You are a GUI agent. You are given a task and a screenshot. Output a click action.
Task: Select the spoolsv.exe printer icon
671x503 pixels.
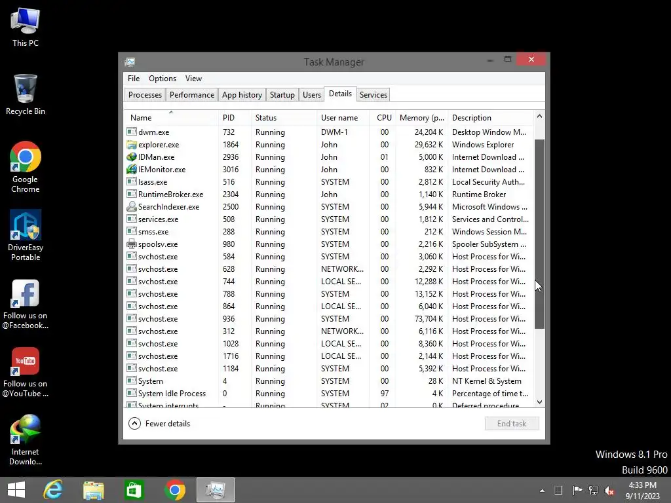coord(131,244)
